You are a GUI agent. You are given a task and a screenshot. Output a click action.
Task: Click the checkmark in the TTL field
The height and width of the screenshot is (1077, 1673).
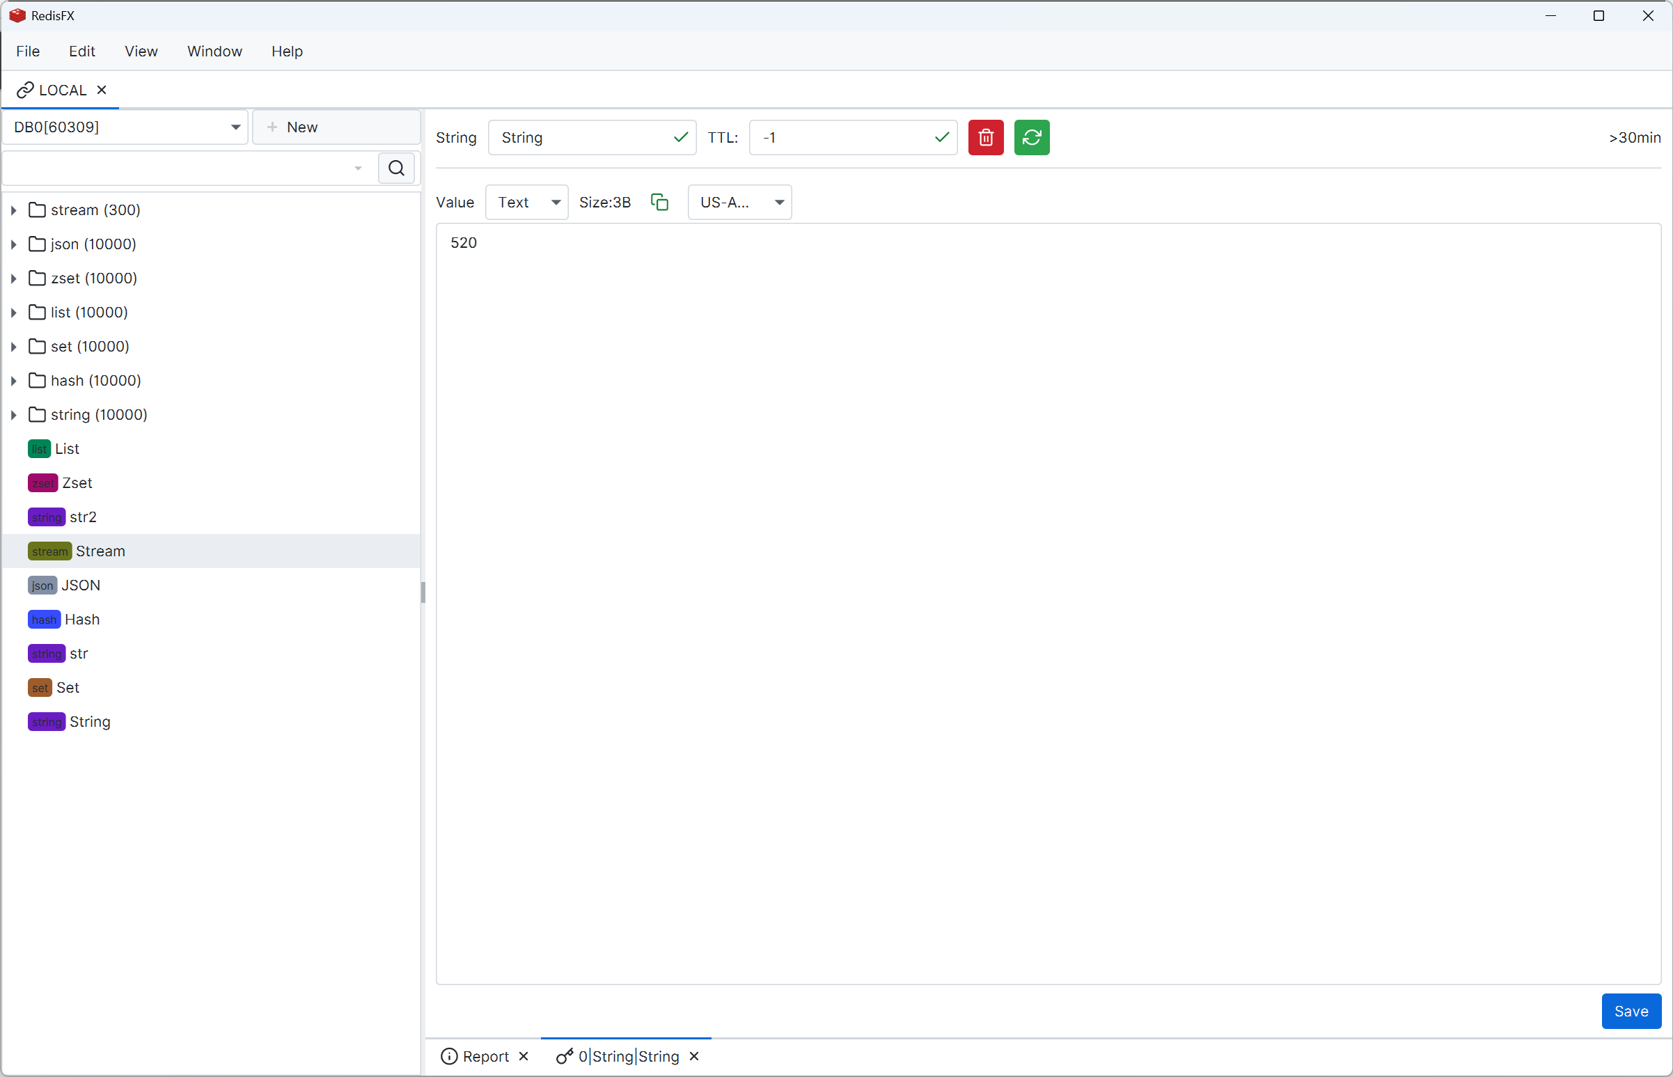941,137
